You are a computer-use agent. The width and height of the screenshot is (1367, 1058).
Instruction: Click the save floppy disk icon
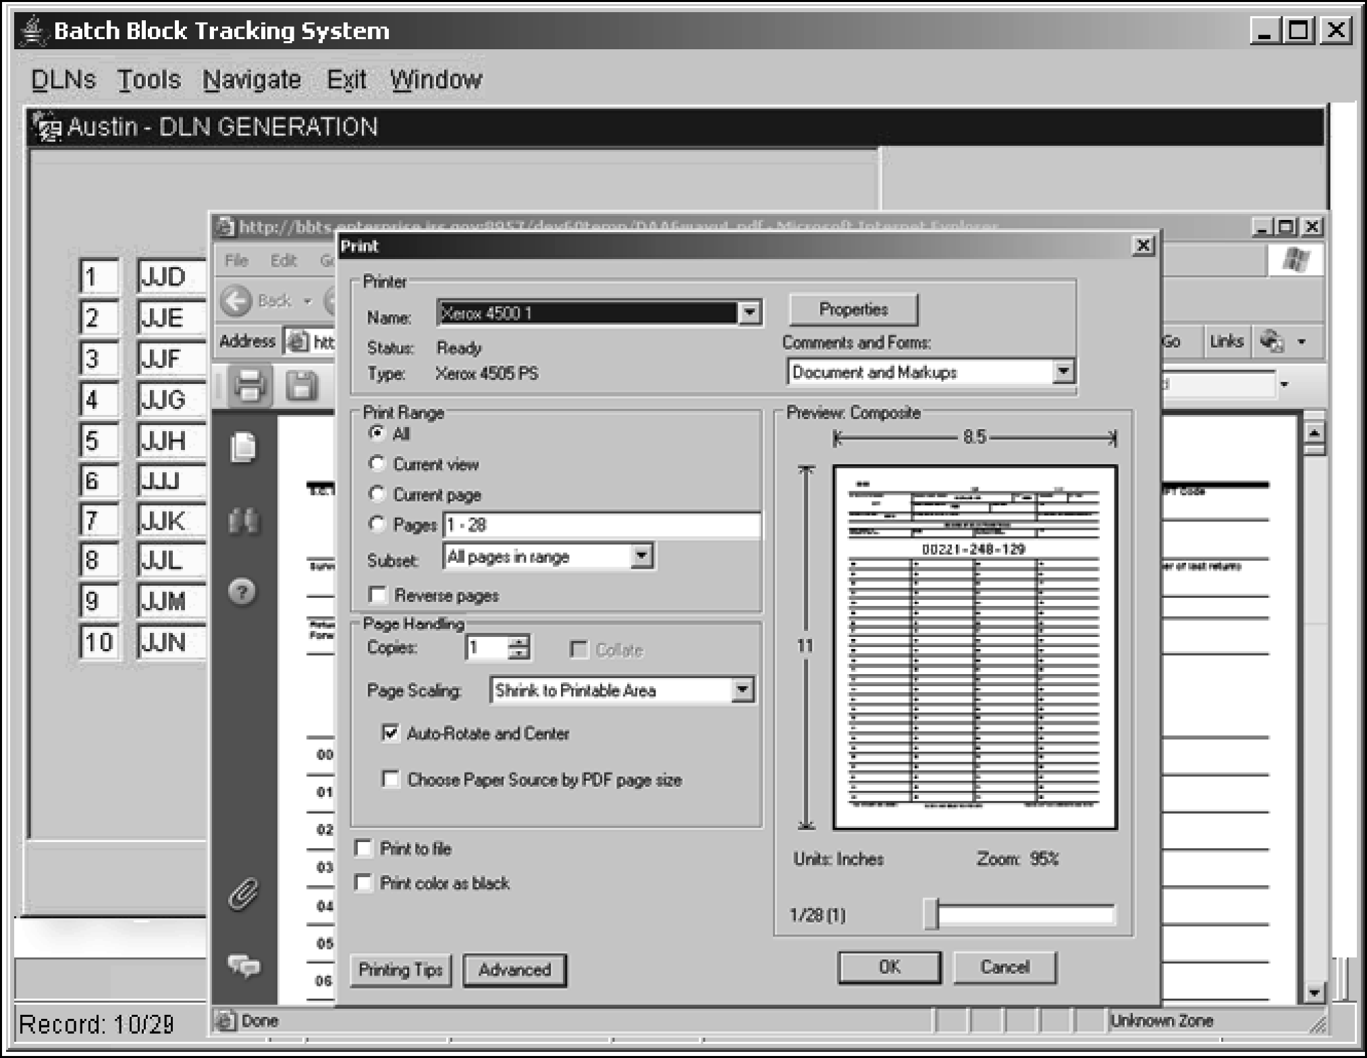pyautogui.click(x=301, y=386)
